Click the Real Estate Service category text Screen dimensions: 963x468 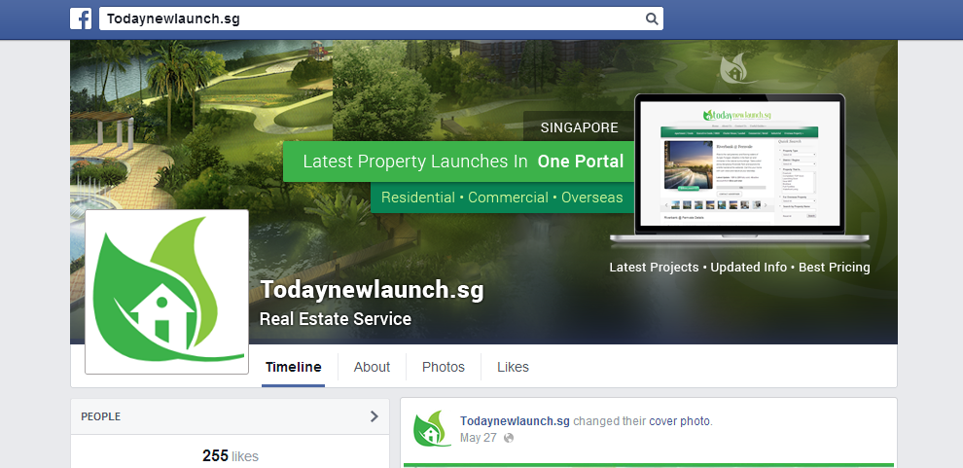336,319
